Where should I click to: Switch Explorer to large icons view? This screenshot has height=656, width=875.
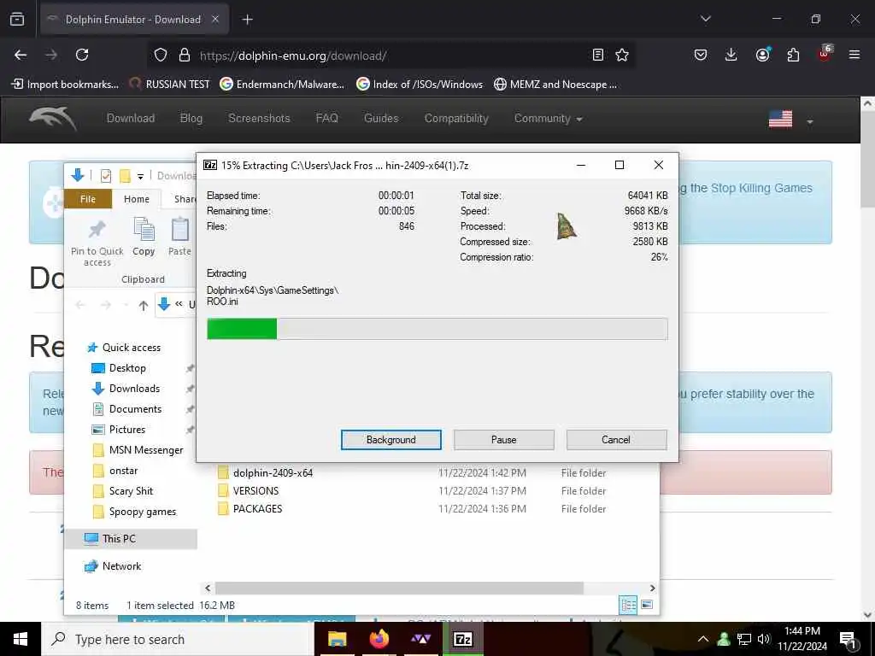[647, 604]
